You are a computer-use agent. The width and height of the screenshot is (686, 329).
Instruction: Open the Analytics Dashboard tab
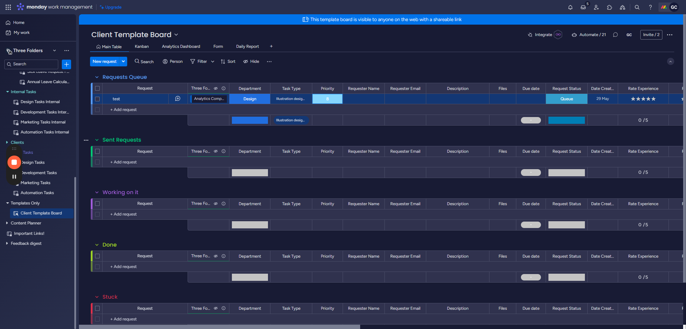pyautogui.click(x=181, y=46)
